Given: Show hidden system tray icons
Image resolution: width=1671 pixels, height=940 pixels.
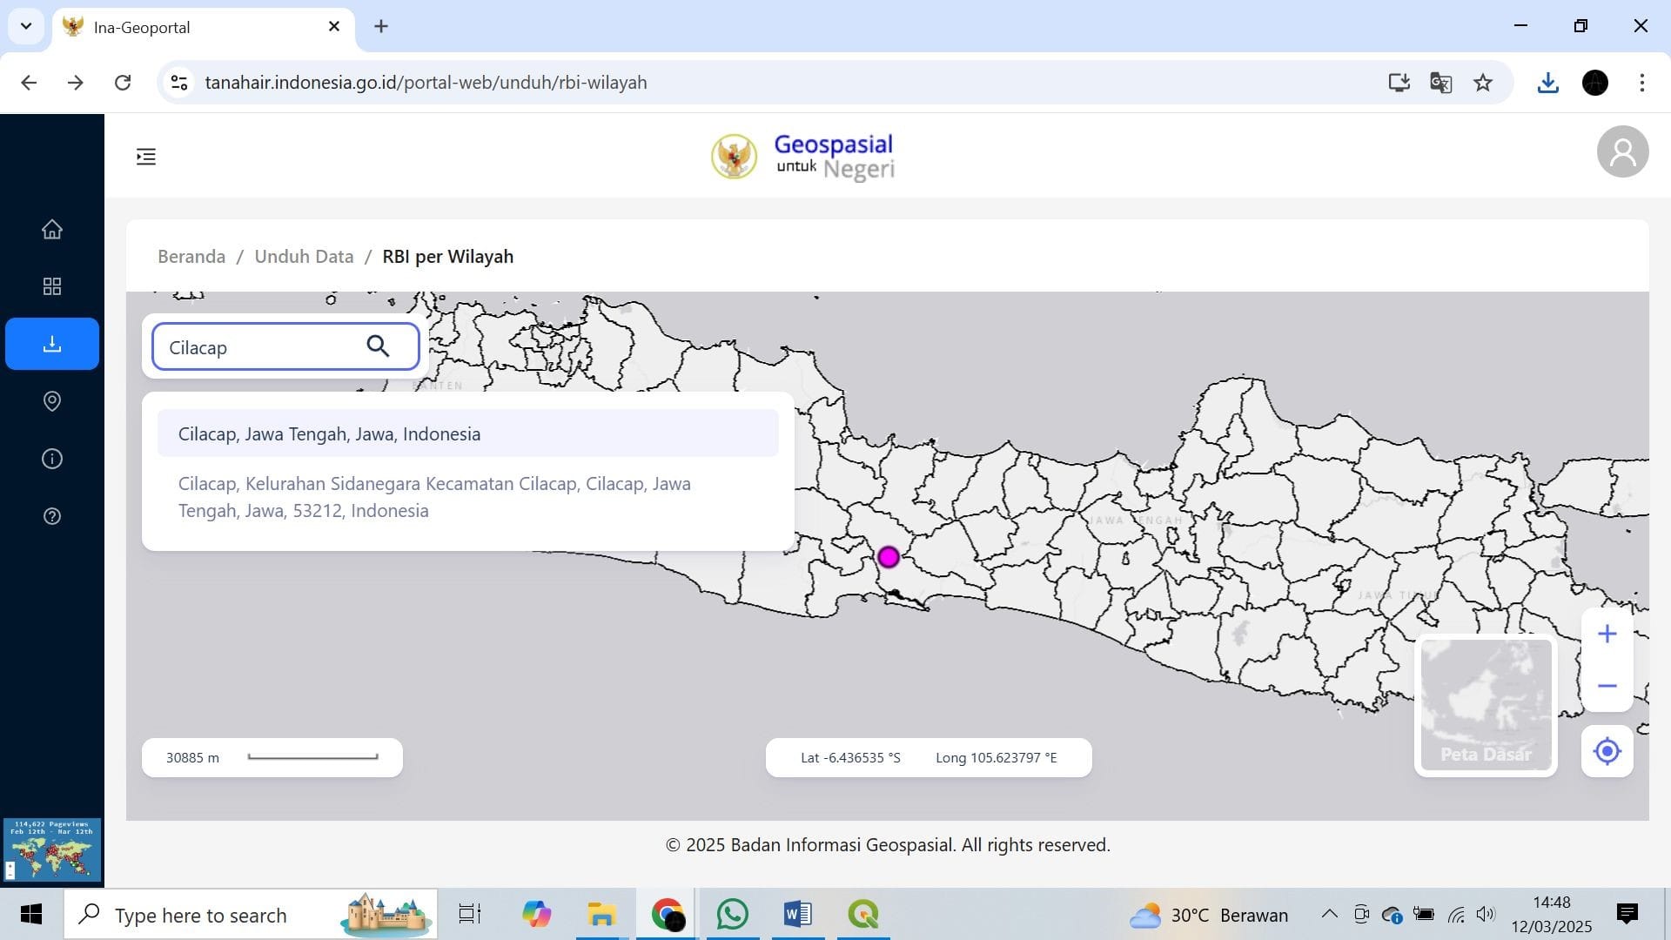Looking at the screenshot, I should (1329, 914).
